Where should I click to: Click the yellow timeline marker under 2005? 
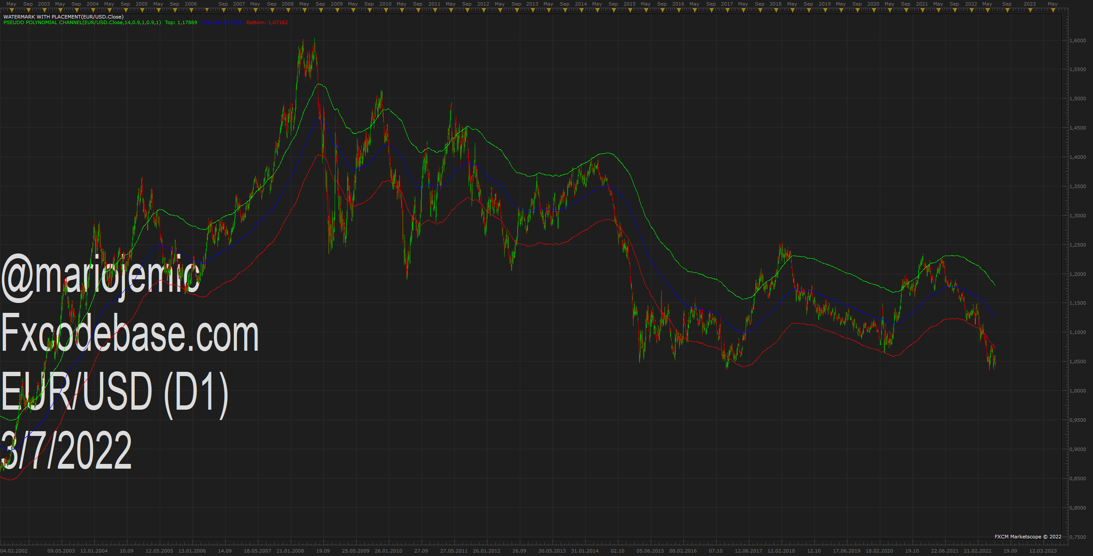(142, 10)
